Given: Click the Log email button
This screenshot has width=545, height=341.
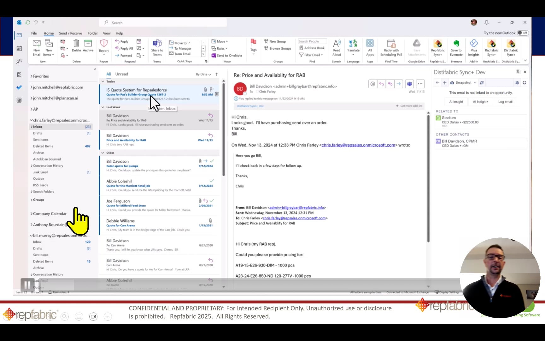Looking at the screenshot, I should tap(505, 102).
